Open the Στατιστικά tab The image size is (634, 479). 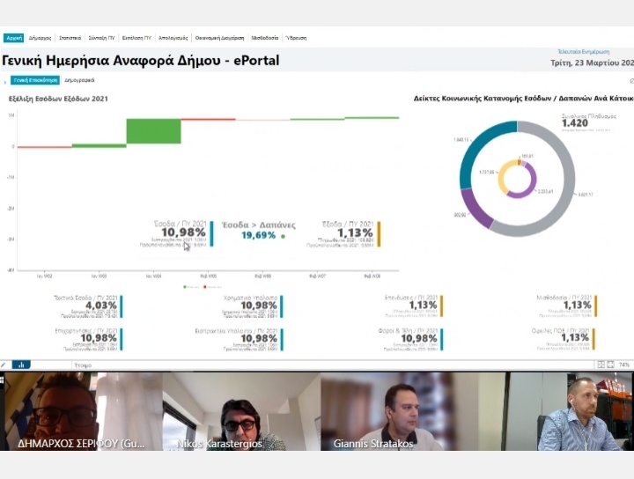(70, 39)
